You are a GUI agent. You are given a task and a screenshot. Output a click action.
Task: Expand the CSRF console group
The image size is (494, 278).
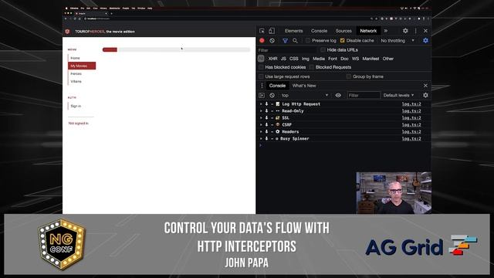(x=261, y=125)
